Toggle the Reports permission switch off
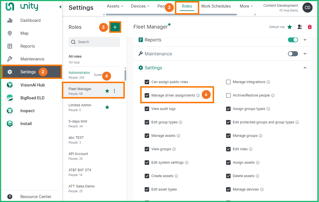Viewport: 319px width, 202px height. (x=293, y=40)
